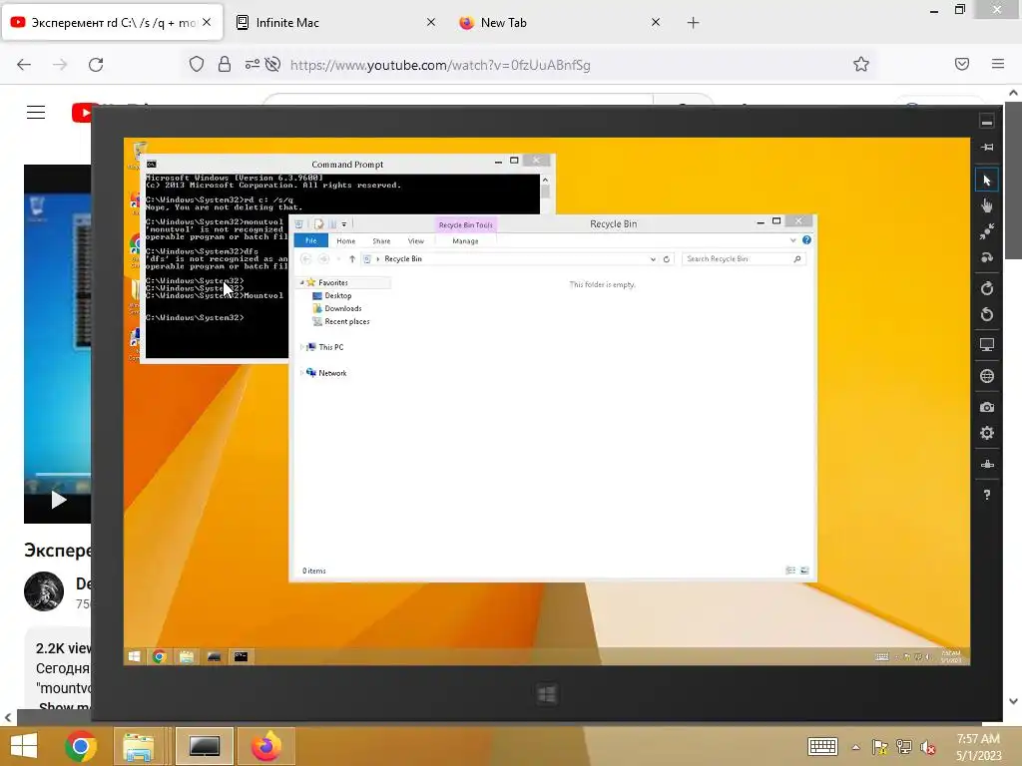Open the emulator help question mark icon
Image resolution: width=1022 pixels, height=766 pixels.
click(x=987, y=495)
